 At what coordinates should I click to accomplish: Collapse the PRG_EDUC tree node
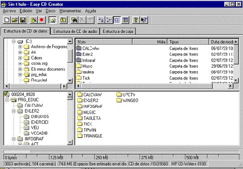7,100
